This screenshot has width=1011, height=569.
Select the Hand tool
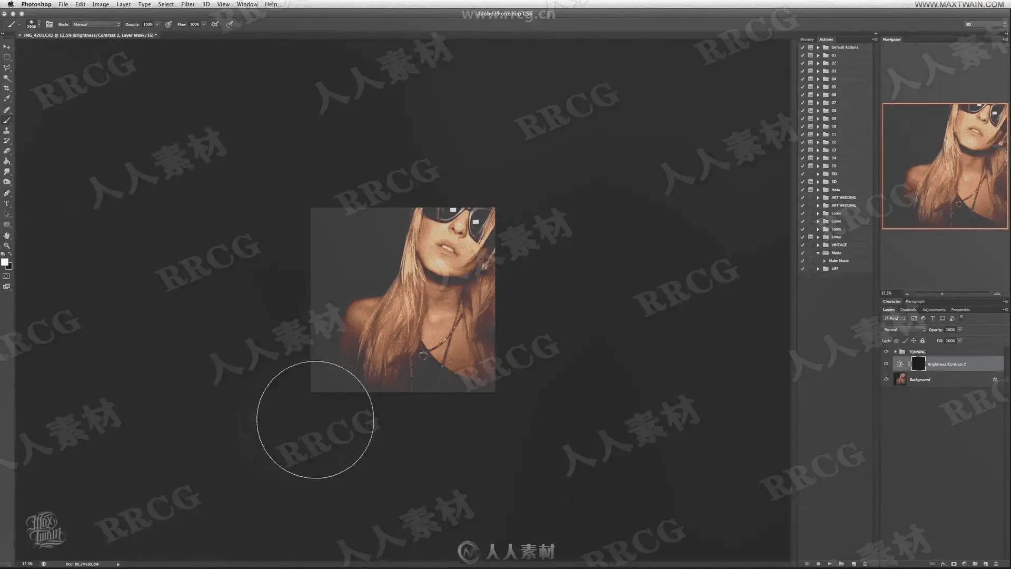pos(7,235)
